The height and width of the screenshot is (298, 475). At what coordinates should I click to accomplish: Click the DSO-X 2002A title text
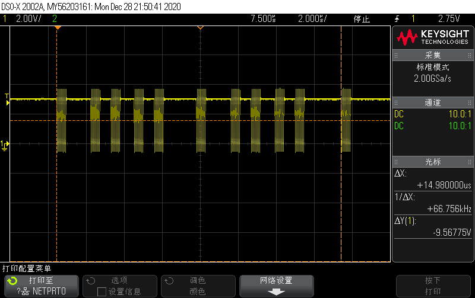pyautogui.click(x=91, y=7)
